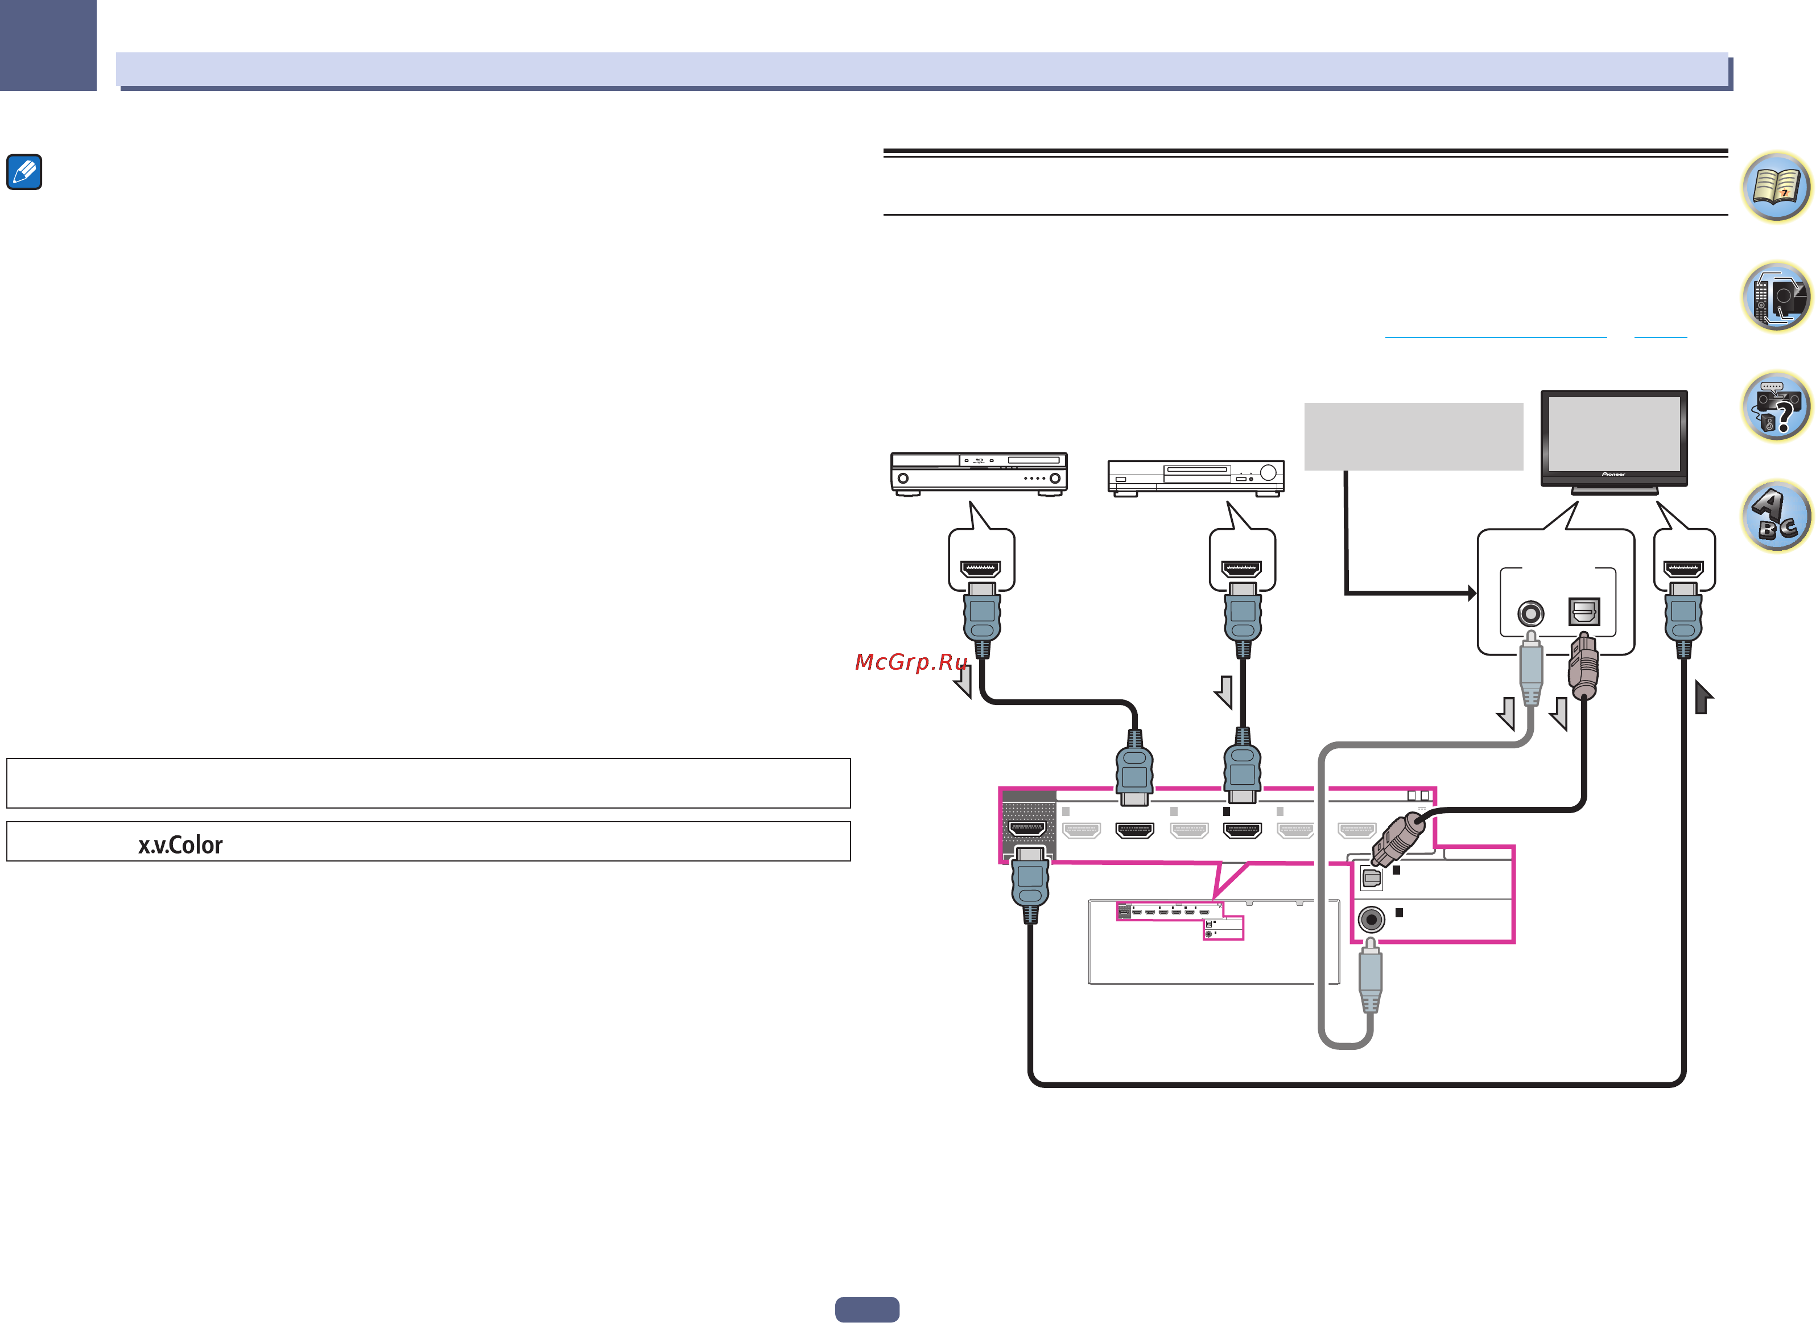
Task: Click the remote and receiver icon
Action: [1776, 297]
